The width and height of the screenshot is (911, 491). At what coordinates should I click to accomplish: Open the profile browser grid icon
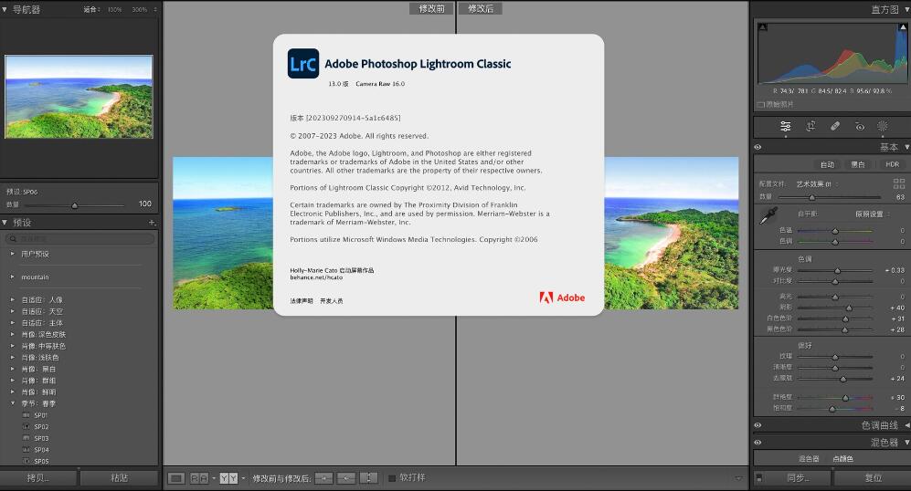coord(899,184)
